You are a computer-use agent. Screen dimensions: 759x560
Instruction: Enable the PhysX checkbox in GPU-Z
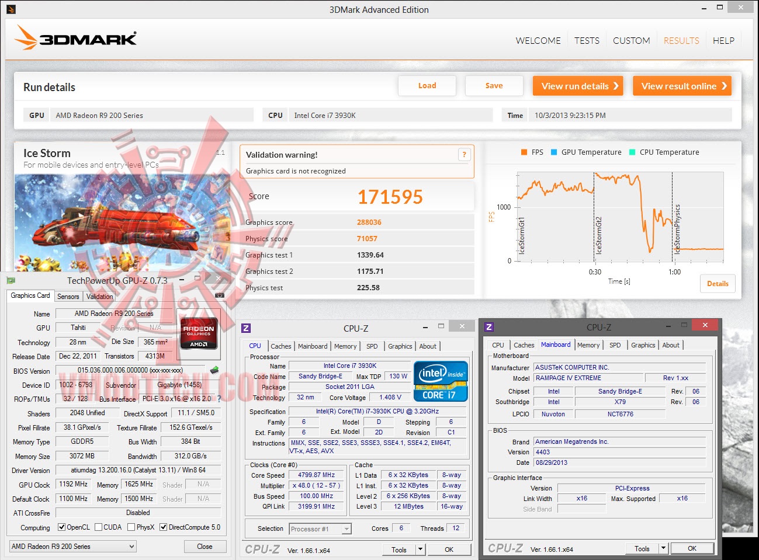pyautogui.click(x=131, y=527)
